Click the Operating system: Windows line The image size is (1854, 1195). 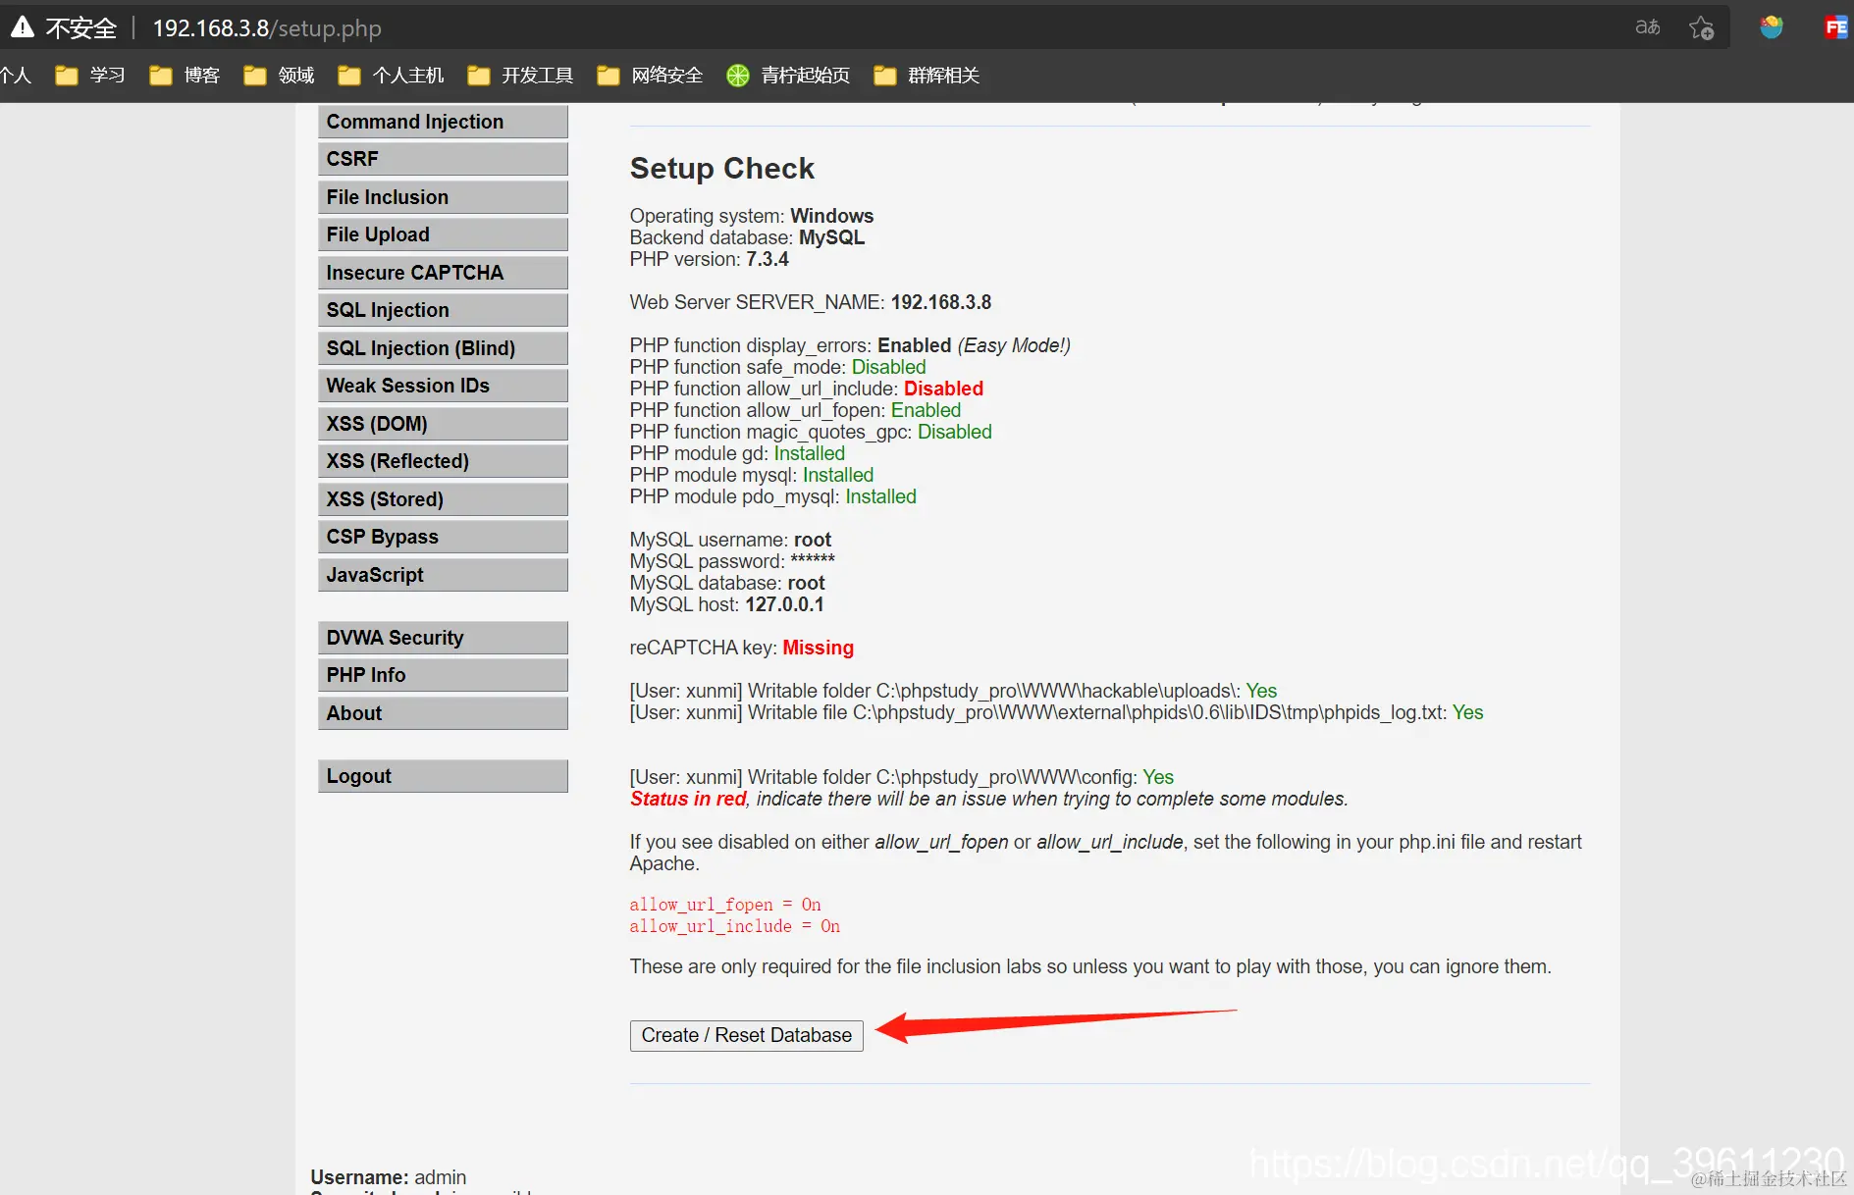point(752,216)
